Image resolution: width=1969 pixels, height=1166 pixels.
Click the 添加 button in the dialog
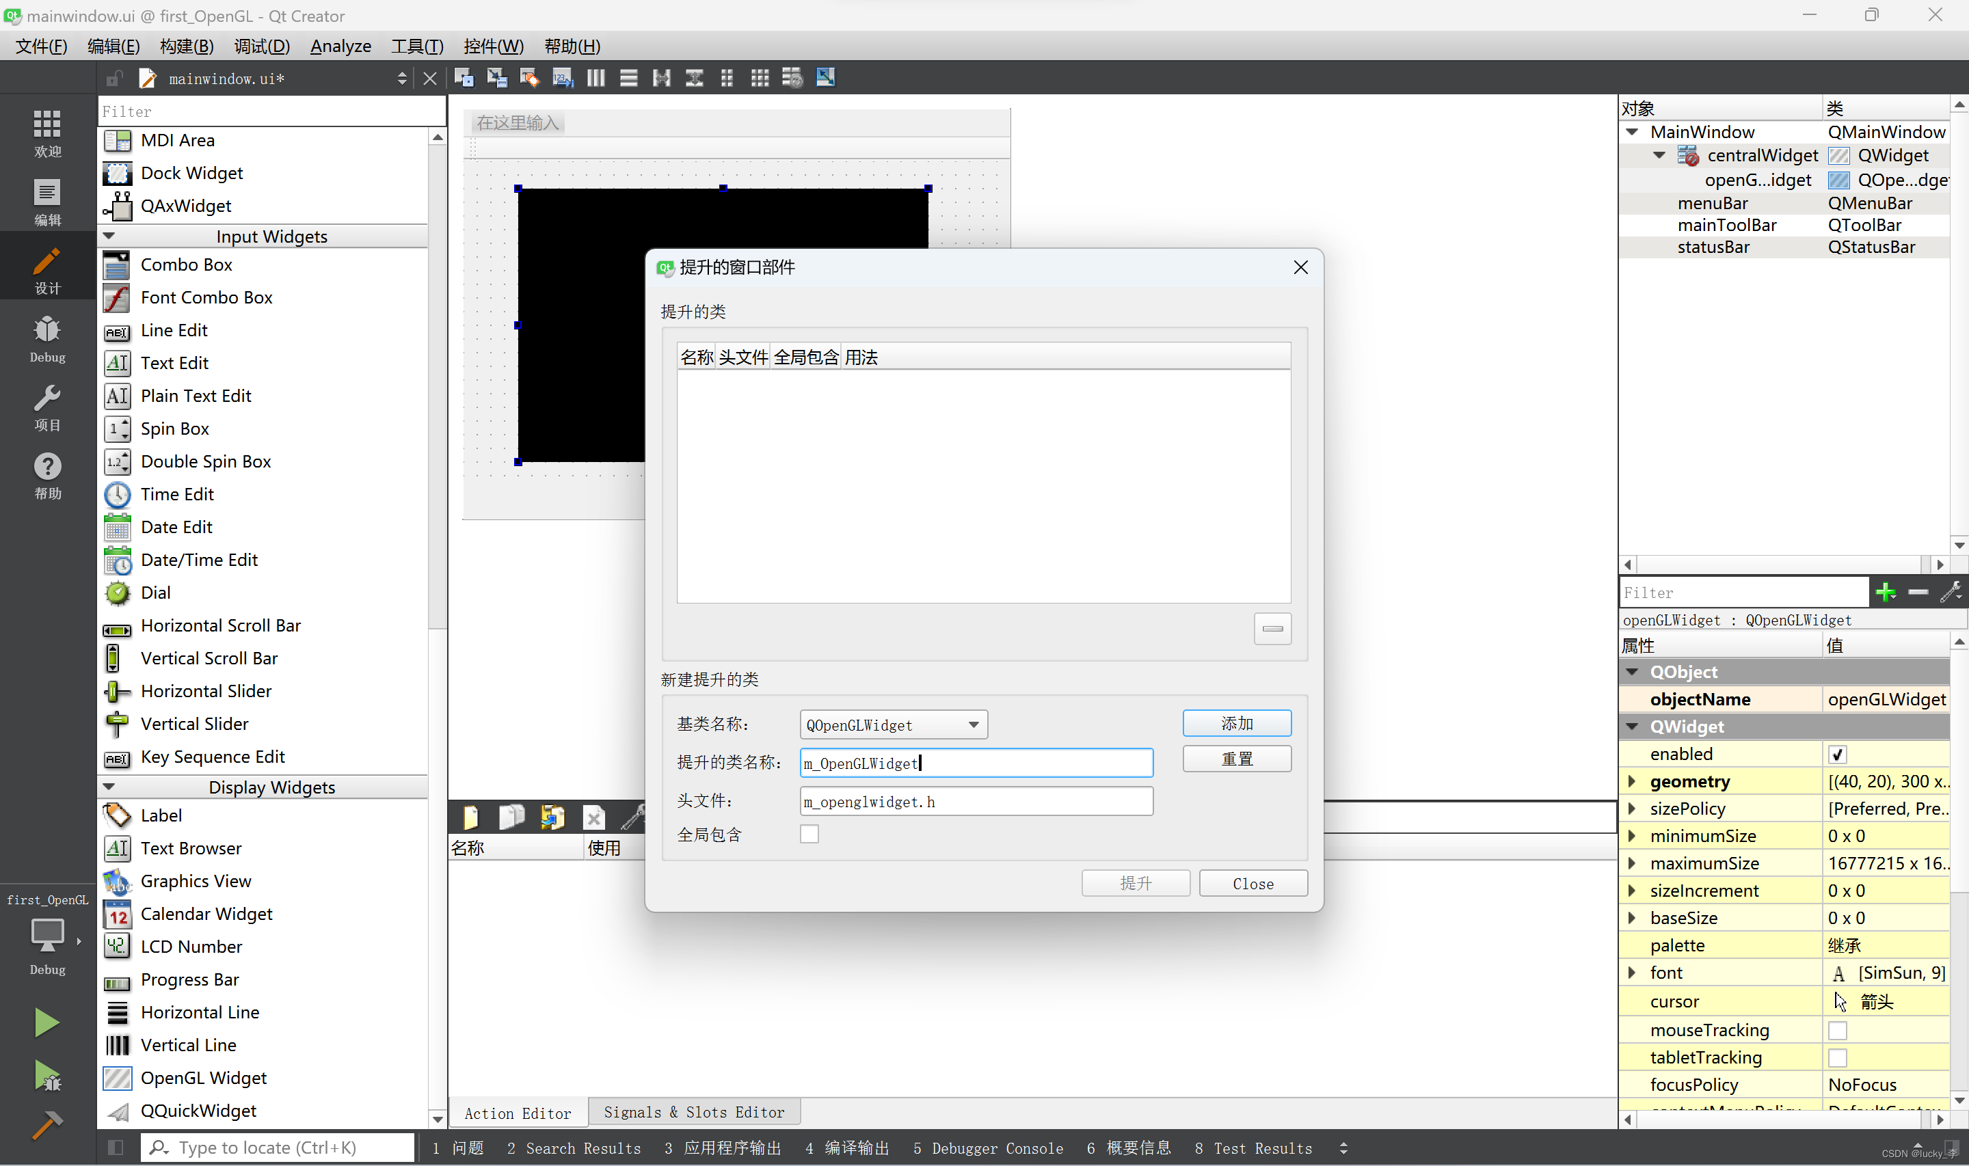tap(1236, 723)
